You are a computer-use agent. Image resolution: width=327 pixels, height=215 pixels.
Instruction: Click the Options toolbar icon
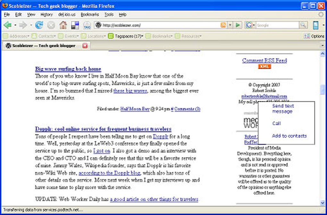coord(306,36)
